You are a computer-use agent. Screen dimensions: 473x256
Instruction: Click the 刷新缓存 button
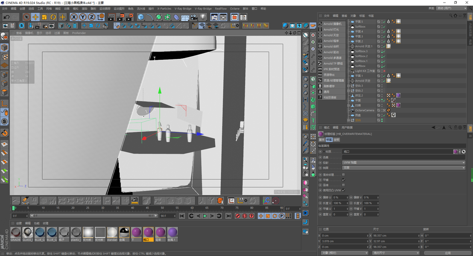pos(332,86)
